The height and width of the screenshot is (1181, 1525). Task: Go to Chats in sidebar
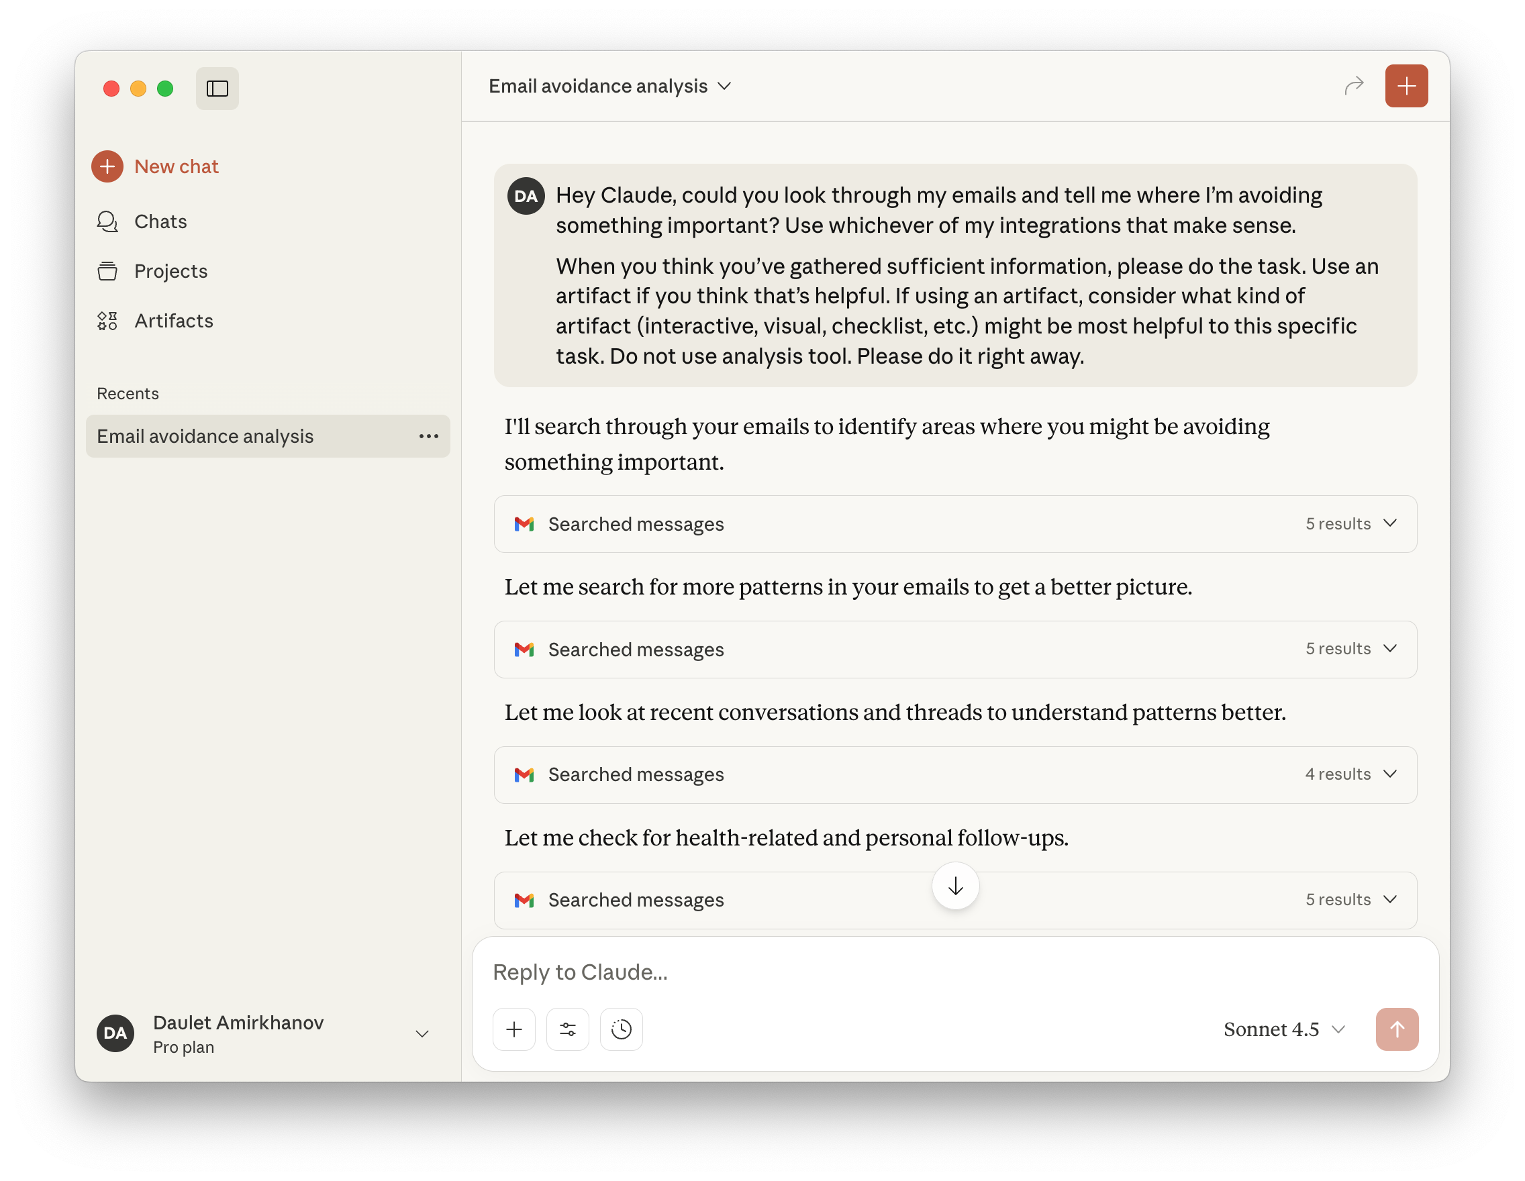(160, 221)
